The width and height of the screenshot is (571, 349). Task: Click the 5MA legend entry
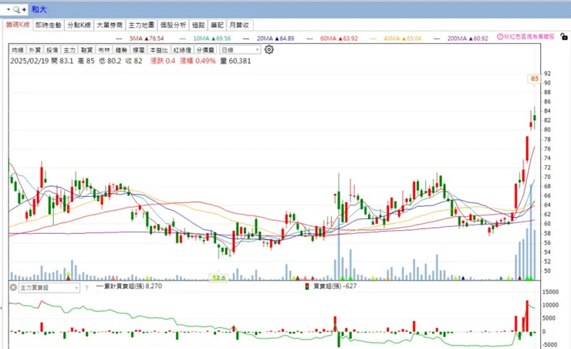tap(140, 39)
